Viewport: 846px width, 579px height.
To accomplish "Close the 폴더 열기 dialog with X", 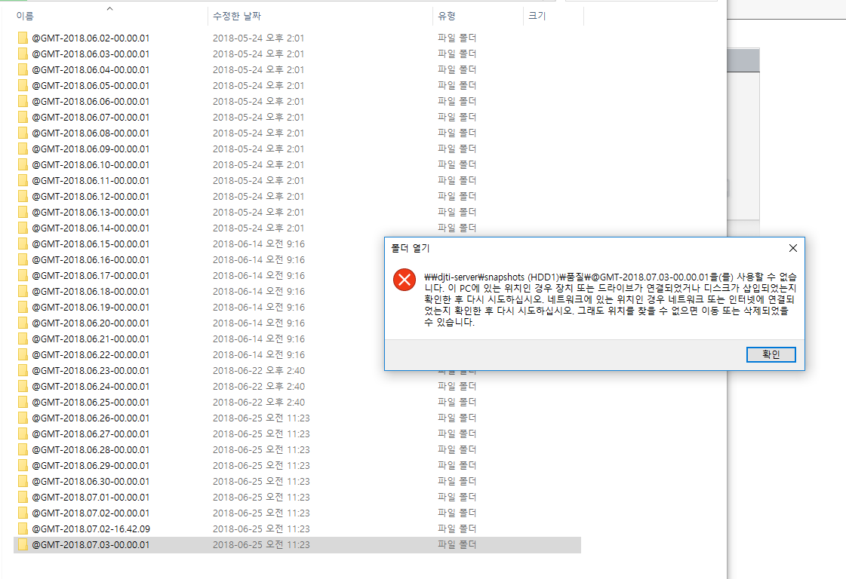I will [792, 248].
